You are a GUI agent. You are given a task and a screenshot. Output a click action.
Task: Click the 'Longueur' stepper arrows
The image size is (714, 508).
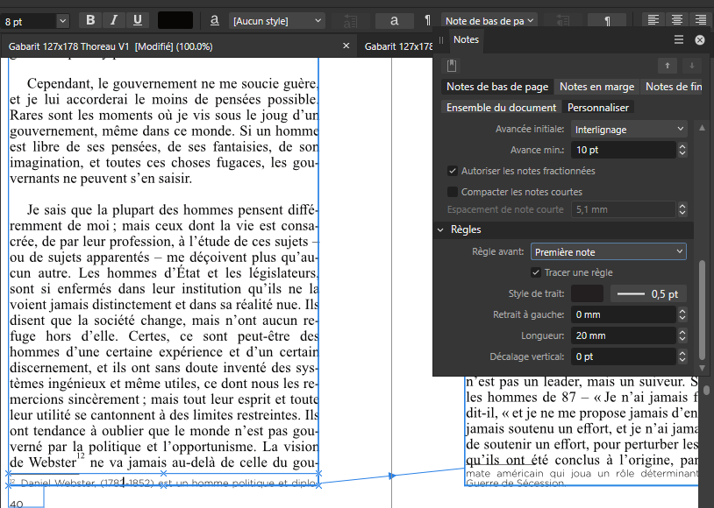[682, 335]
